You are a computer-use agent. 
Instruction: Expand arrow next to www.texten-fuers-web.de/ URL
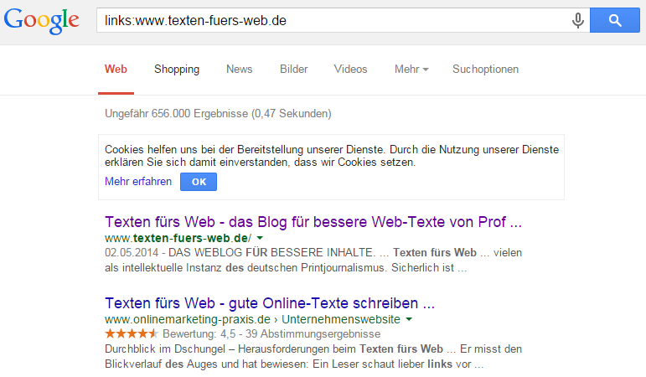tap(260, 238)
